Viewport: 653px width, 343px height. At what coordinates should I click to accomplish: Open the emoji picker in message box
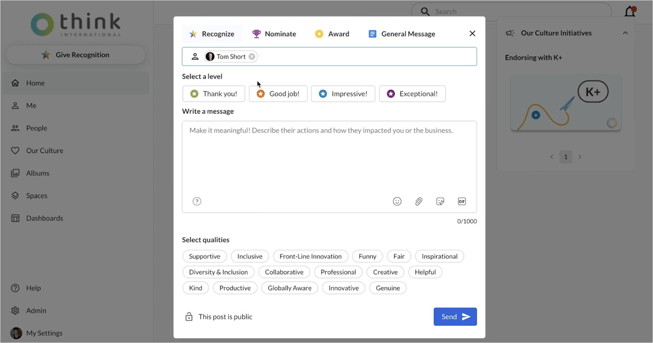point(397,202)
